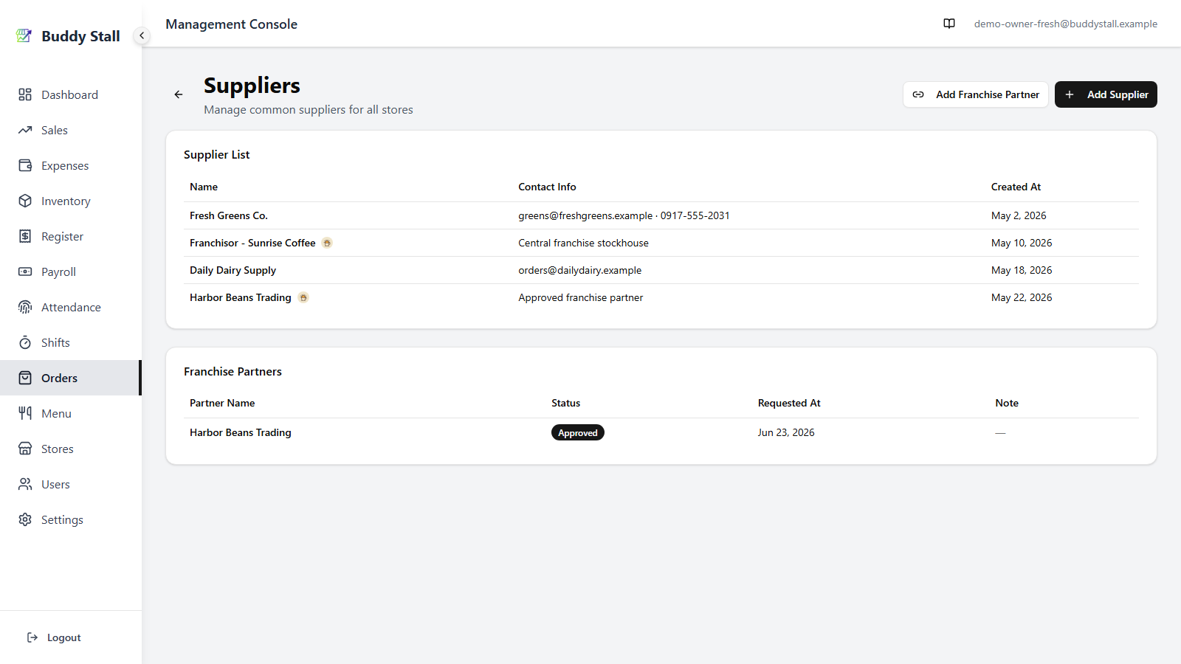Click the Buddy Stall logo icon

(24, 35)
